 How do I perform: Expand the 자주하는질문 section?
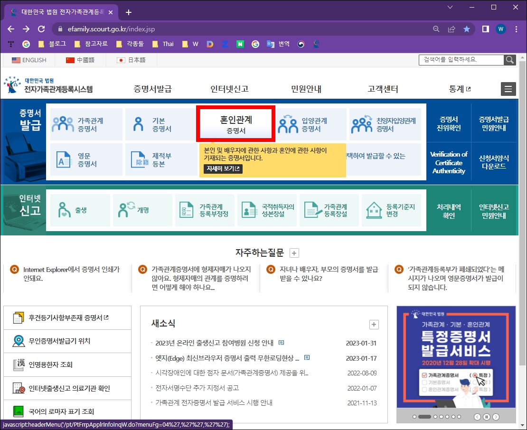[294, 252]
